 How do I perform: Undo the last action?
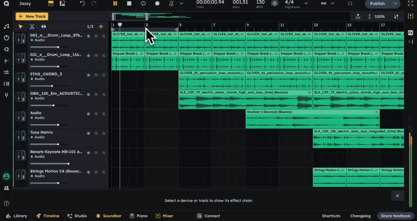pos(82,3)
